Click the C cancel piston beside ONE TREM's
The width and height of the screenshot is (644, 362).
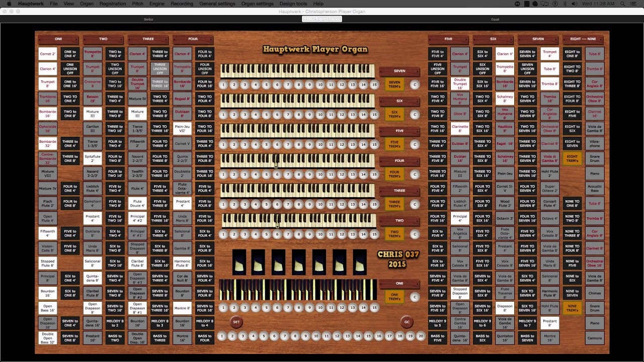(415, 297)
